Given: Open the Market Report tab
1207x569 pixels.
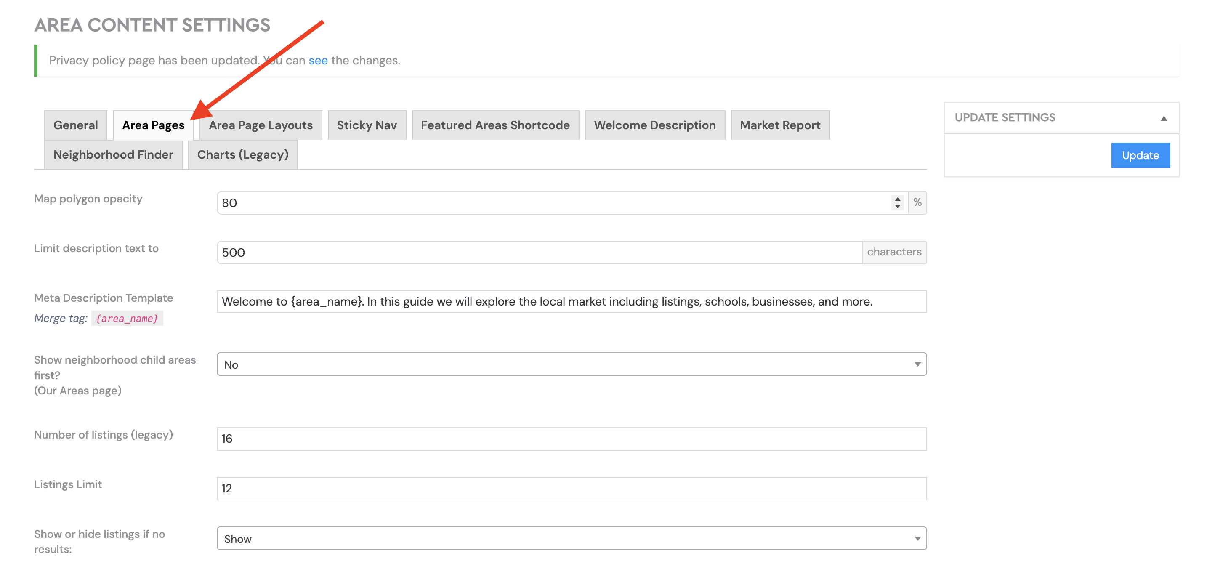Looking at the screenshot, I should point(780,125).
